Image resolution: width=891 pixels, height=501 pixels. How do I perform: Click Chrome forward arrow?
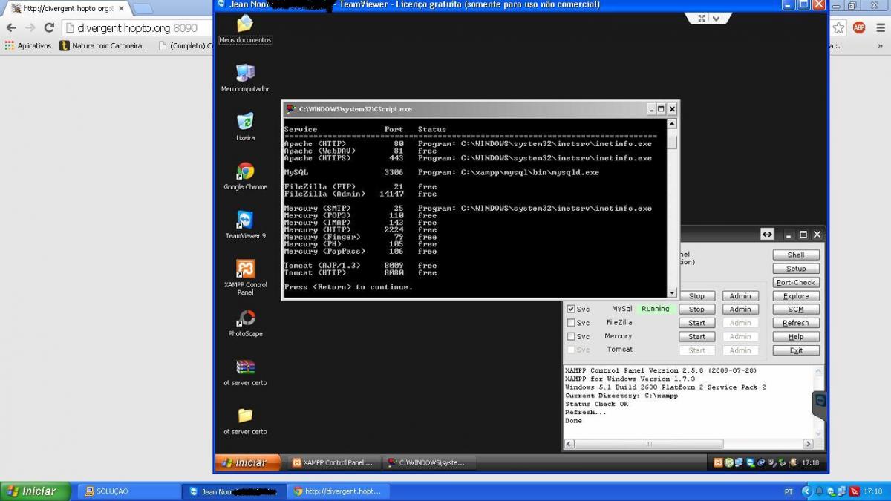[x=30, y=27]
